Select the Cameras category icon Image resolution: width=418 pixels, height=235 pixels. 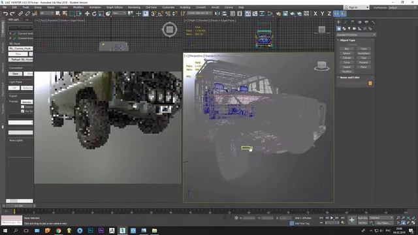click(354, 29)
